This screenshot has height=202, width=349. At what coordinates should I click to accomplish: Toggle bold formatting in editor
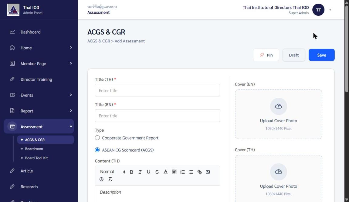[131, 172]
